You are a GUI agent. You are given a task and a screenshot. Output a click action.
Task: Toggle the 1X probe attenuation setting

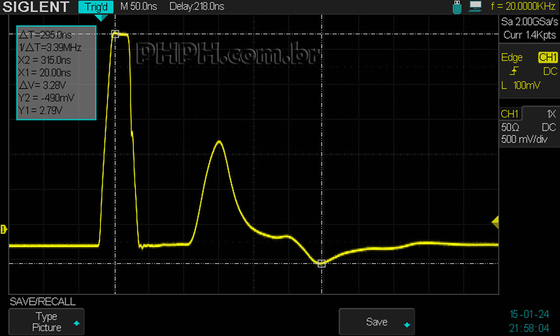pyautogui.click(x=551, y=114)
